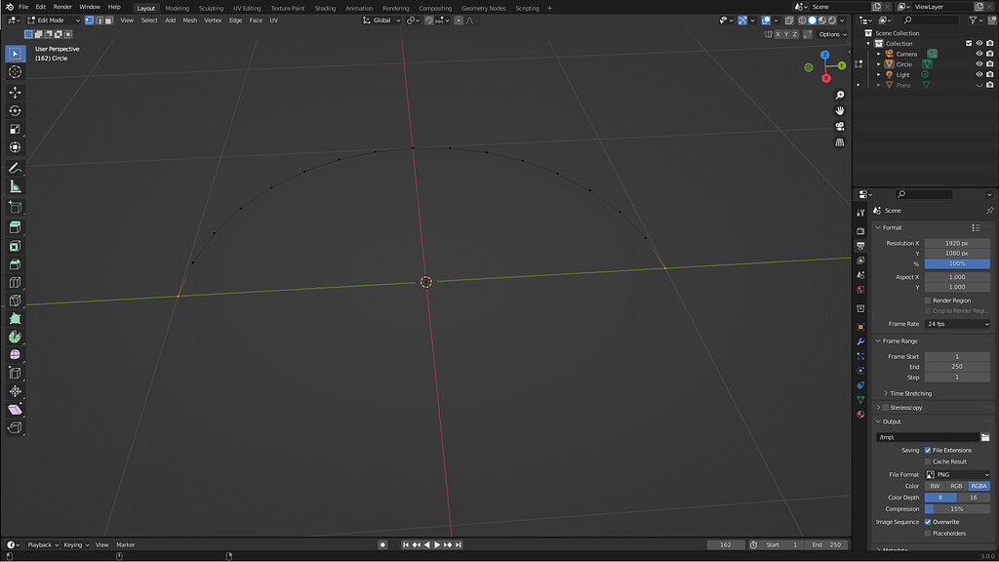The height and width of the screenshot is (562, 999).
Task: Adjust the Compression slider at 15%
Action: click(957, 508)
